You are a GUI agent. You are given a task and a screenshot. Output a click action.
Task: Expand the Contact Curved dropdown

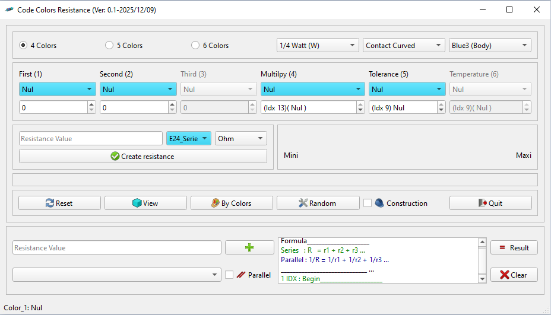click(404, 45)
